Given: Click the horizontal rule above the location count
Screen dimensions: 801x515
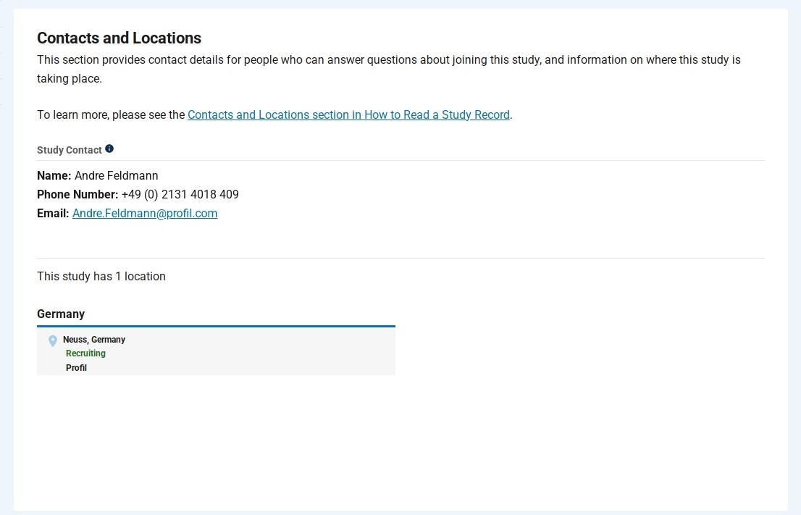Looking at the screenshot, I should coord(400,258).
